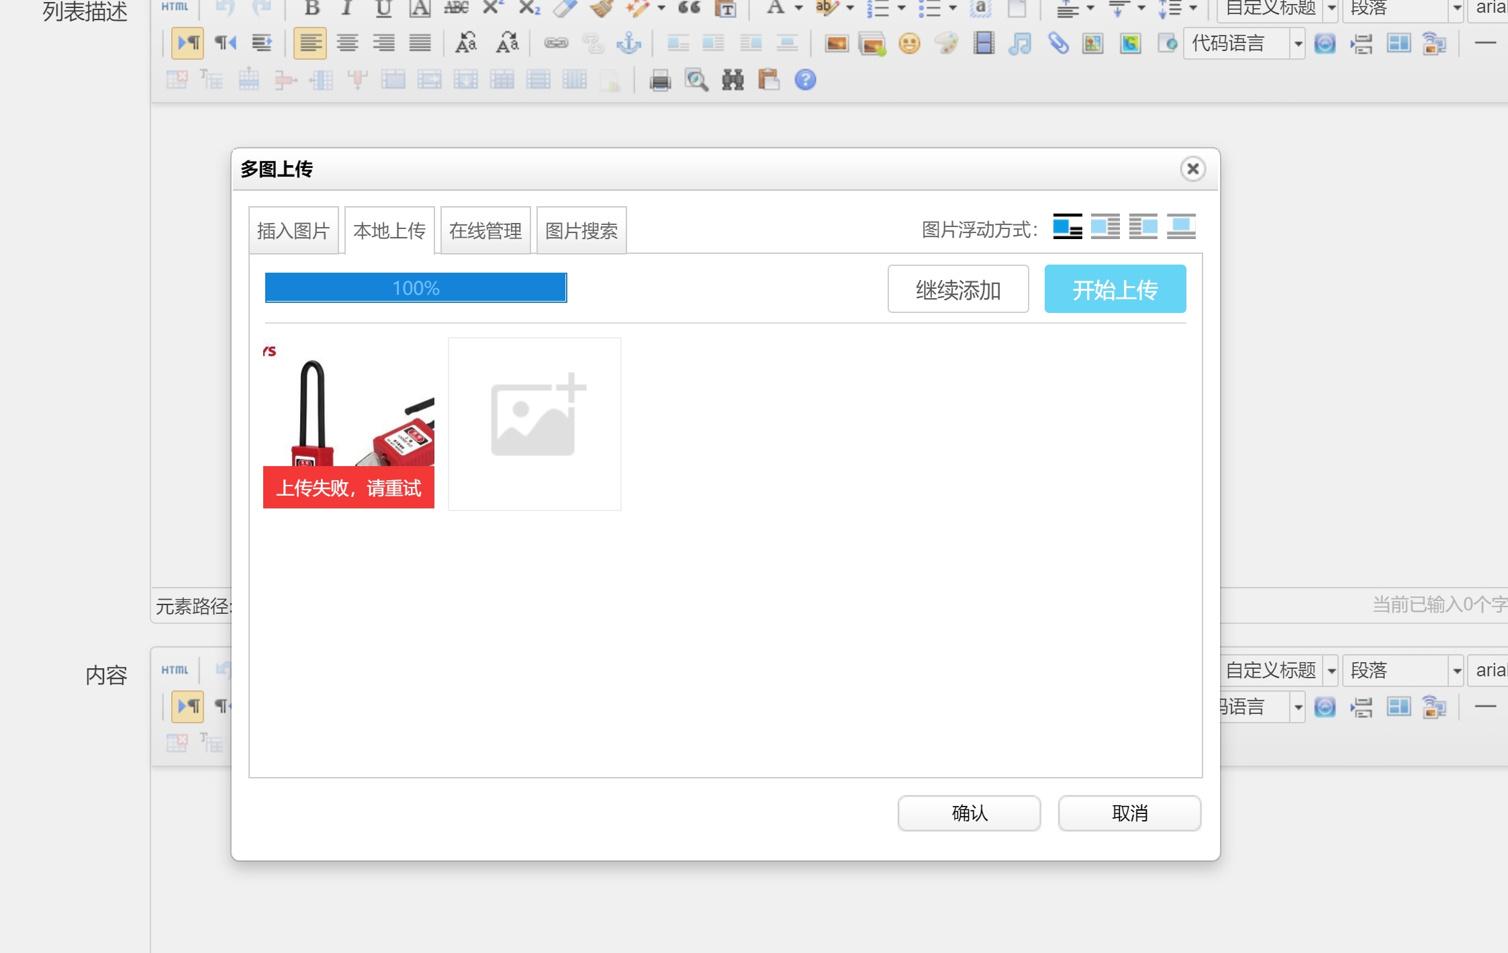Select the third image float layout option

click(x=1143, y=227)
